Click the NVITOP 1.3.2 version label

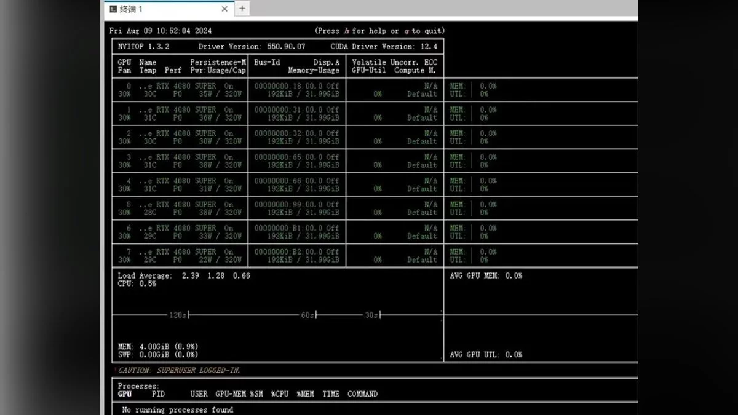(x=143, y=47)
